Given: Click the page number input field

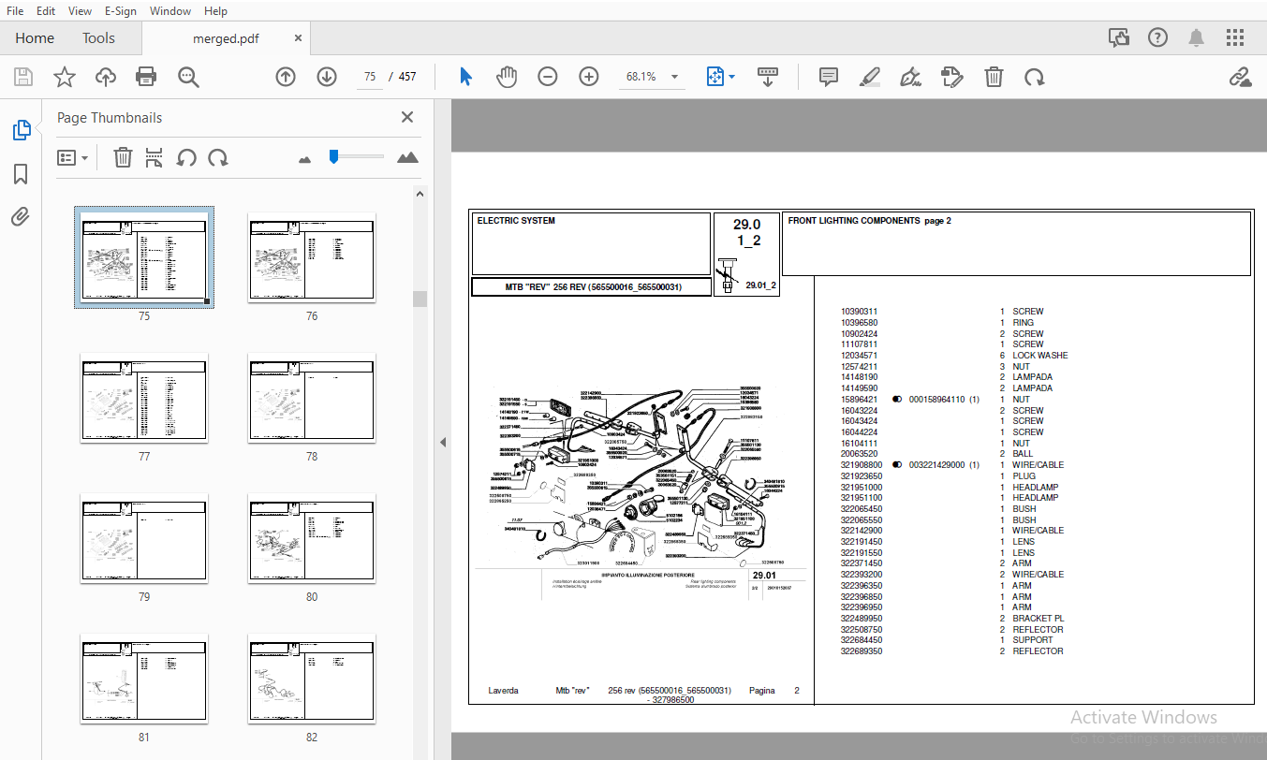Looking at the screenshot, I should click(x=370, y=77).
